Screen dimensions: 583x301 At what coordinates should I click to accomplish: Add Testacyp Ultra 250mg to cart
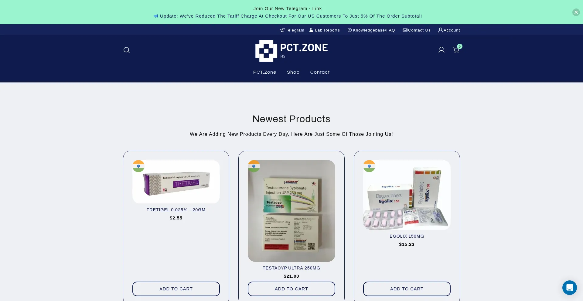coord(291,289)
